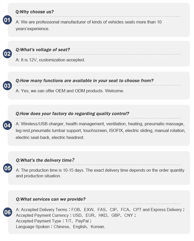Click the question about available seat functions
194x241 pixels.
(85, 81)
